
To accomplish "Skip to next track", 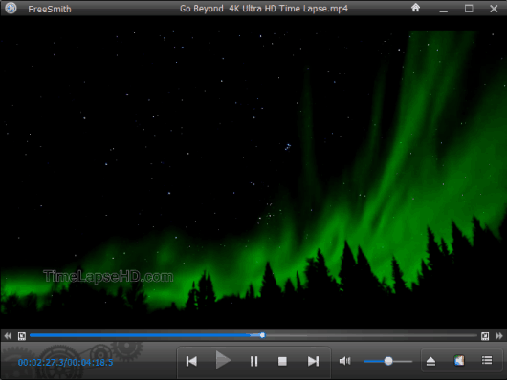I will [x=313, y=361].
